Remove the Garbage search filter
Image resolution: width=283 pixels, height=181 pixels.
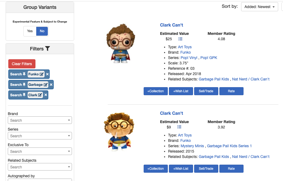(x=51, y=84)
